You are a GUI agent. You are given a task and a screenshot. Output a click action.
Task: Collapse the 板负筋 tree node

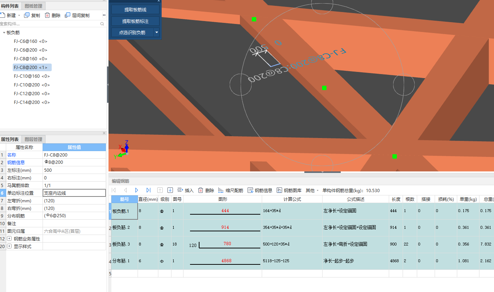pos(4,33)
